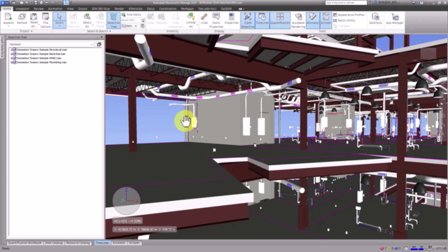
Task: Toggle the Clash Detective window
Action: coord(248,20)
